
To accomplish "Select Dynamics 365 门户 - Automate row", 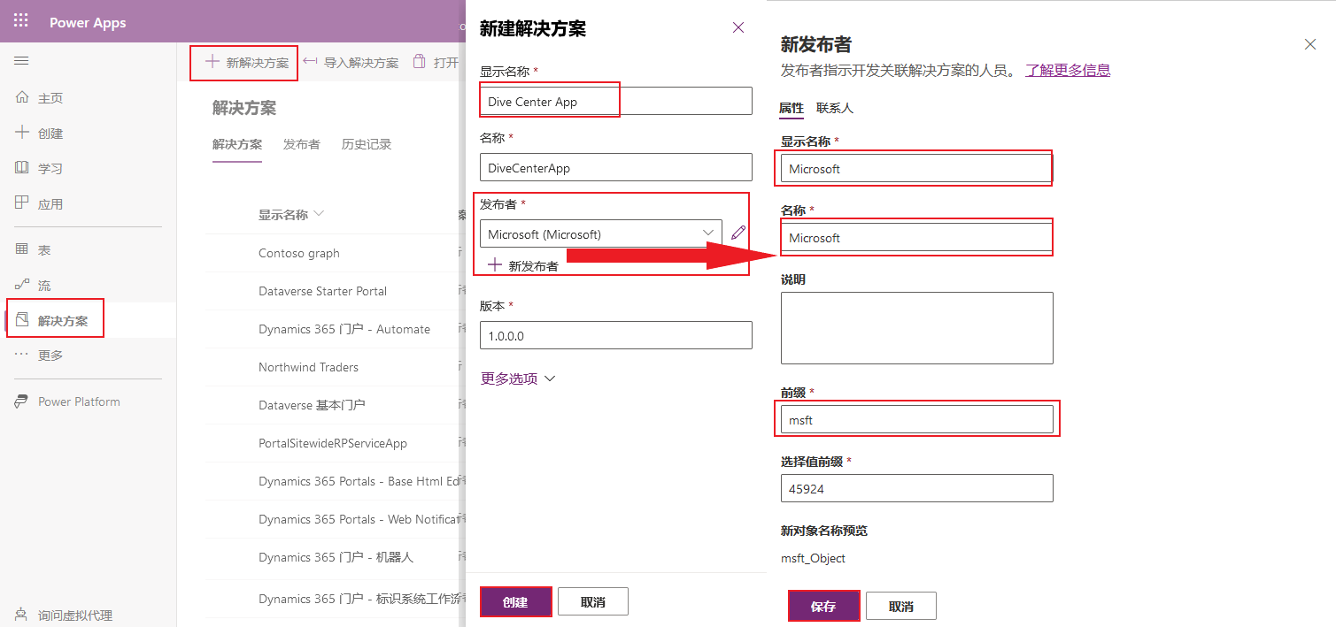I will 344,329.
